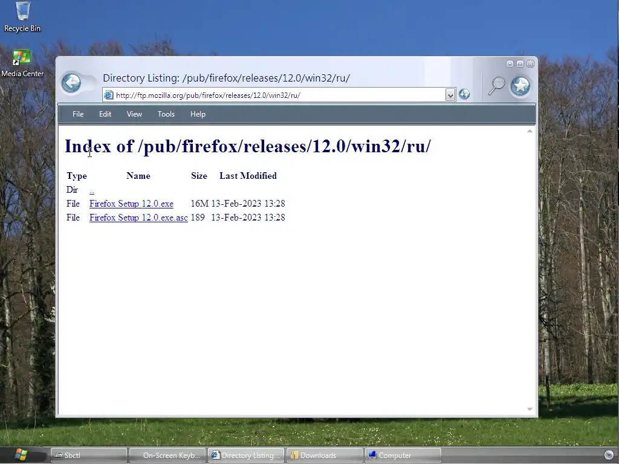Viewport: 619px width, 464px height.
Task: Open Firefox Setup 12.0.exe.asc link
Action: tap(138, 217)
